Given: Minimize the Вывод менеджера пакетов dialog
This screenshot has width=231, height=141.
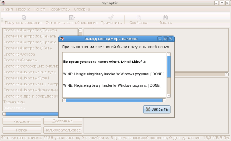Looking at the screenshot, I should 160,39.
